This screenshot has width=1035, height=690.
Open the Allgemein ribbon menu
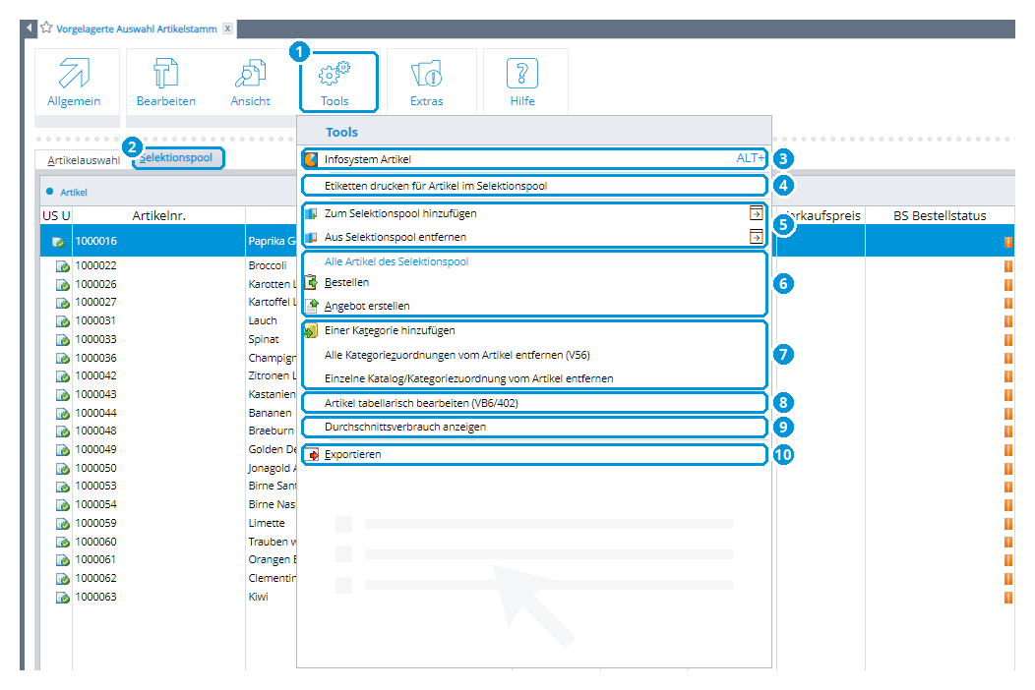point(74,83)
